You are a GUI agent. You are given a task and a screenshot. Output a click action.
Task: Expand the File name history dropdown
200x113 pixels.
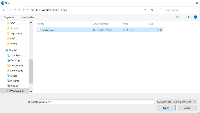[x=153, y=102]
